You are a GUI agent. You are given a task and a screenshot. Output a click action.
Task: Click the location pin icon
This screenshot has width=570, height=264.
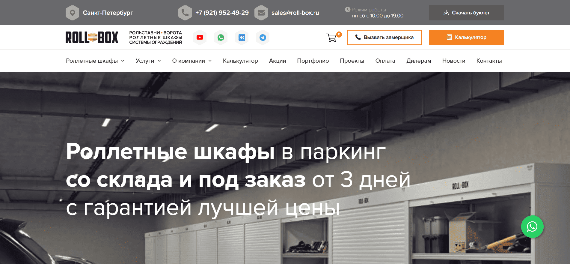tap(72, 13)
